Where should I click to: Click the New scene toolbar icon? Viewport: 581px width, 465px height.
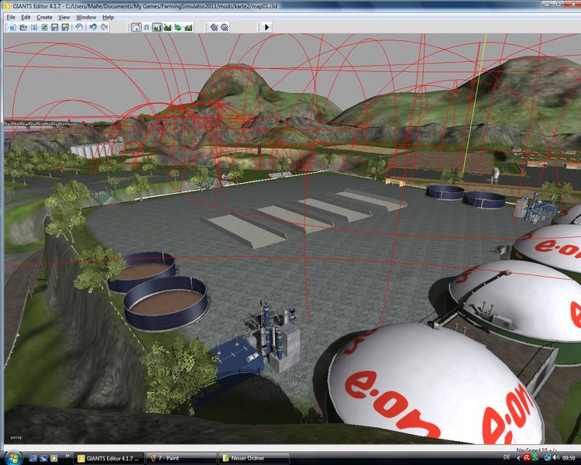click(12, 27)
